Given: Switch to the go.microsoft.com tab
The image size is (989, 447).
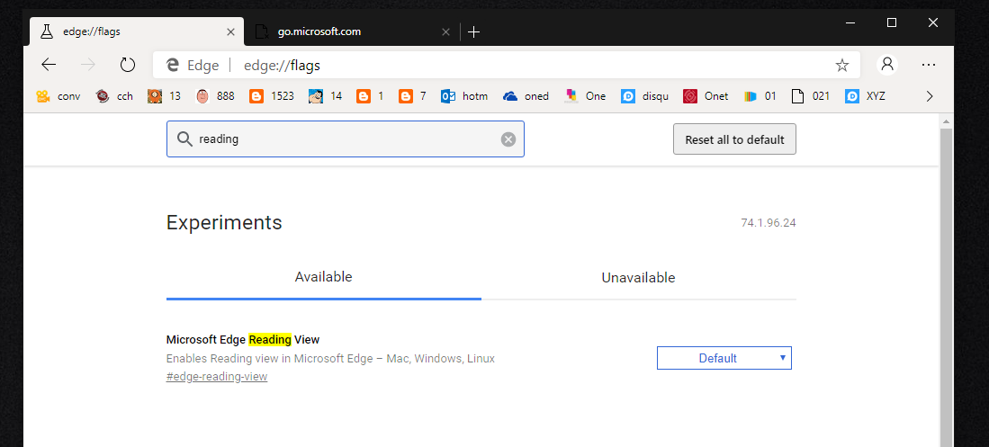Looking at the screenshot, I should coord(351,31).
